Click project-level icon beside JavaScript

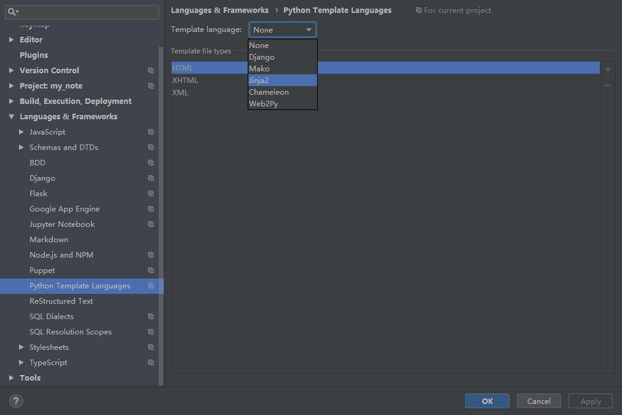click(151, 132)
